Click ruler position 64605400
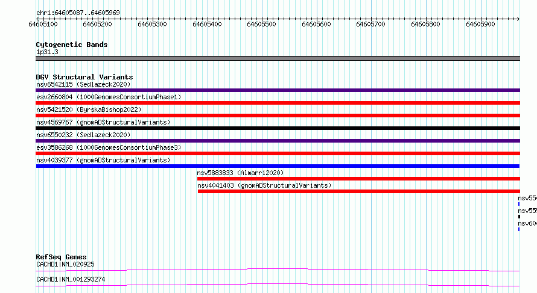This screenshot has height=293, width=537. pyautogui.click(x=207, y=24)
